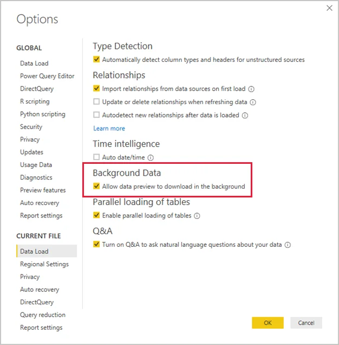The height and width of the screenshot is (345, 339).
Task: Open Global Report settings
Action: click(x=41, y=216)
